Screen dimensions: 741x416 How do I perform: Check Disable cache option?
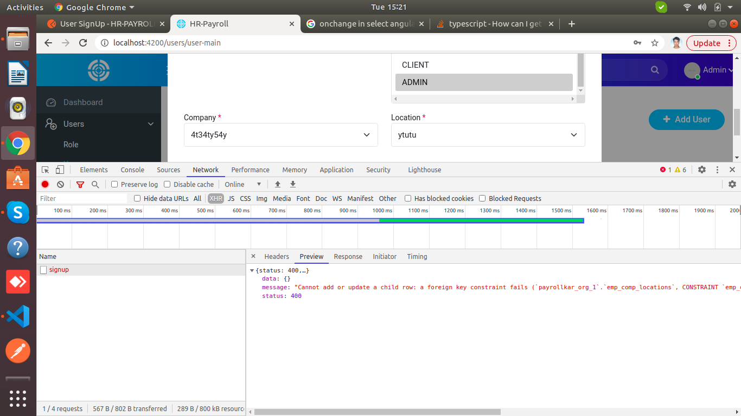(x=167, y=184)
